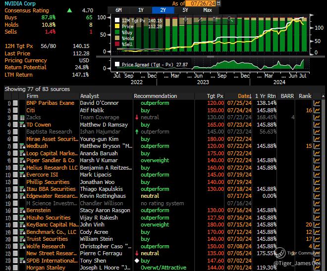Open the calendar icon beside As of date
327x271 pixels.
[219, 3]
